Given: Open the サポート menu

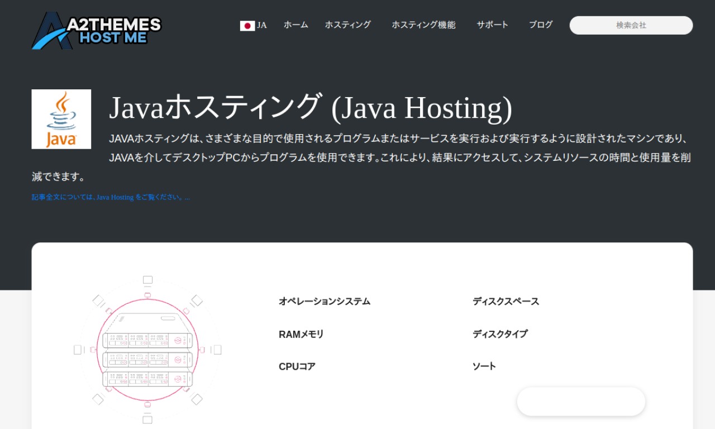Looking at the screenshot, I should [x=493, y=25].
